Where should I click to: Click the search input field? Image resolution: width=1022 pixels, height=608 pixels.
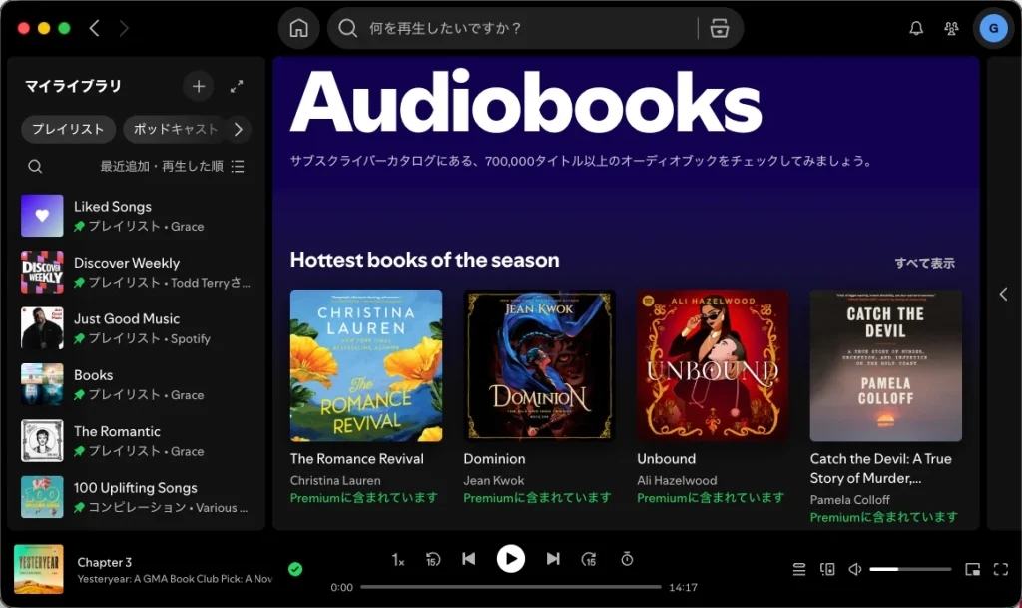coord(528,28)
